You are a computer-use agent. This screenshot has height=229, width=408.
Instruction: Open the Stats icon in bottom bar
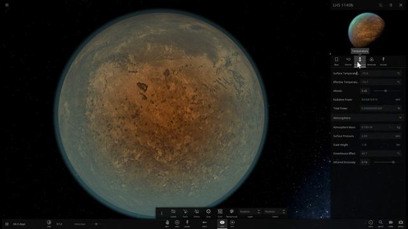coord(370,223)
